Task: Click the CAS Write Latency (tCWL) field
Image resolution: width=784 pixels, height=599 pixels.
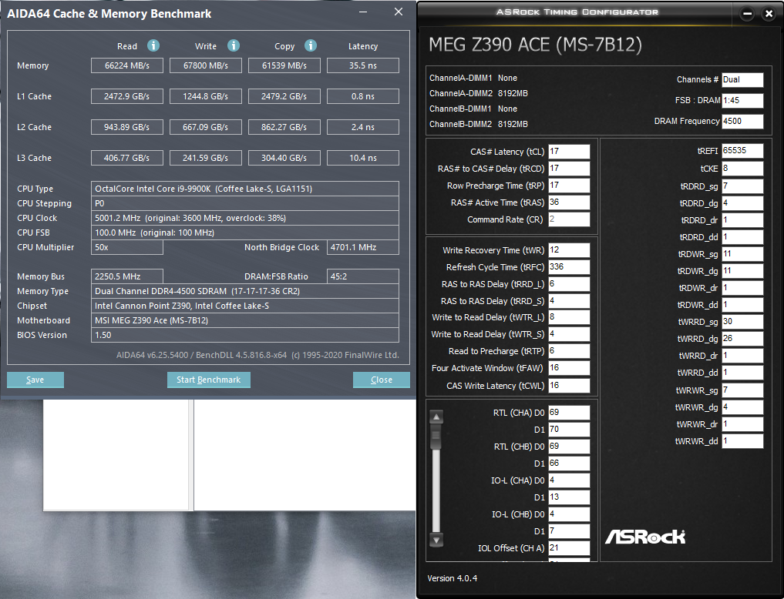Action: [569, 386]
